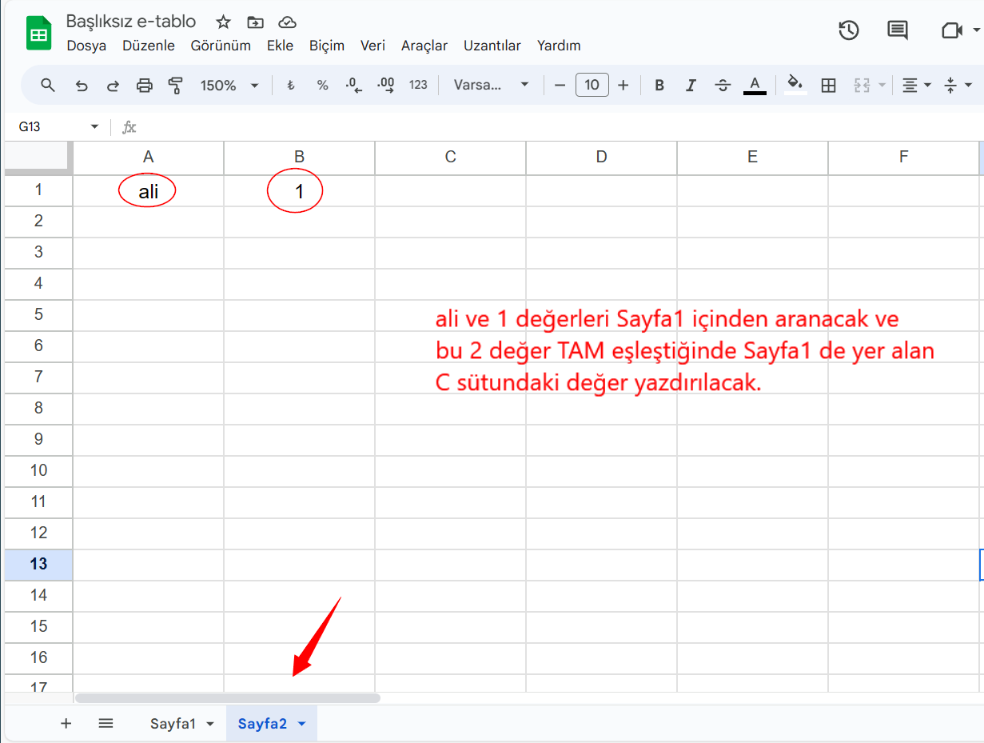Open the 150% zoom dropdown

point(229,85)
